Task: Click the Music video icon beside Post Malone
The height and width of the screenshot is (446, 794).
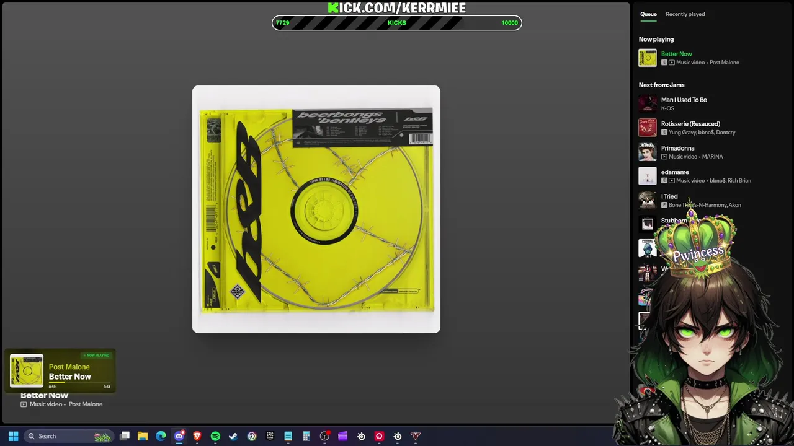Action: 24,404
